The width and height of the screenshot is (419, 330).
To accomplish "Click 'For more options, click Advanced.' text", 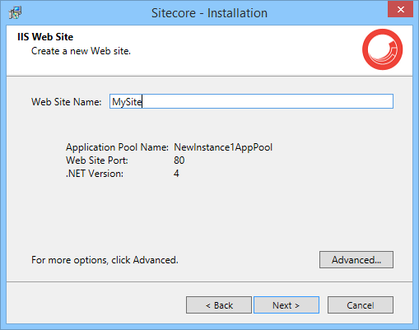I will [x=105, y=260].
